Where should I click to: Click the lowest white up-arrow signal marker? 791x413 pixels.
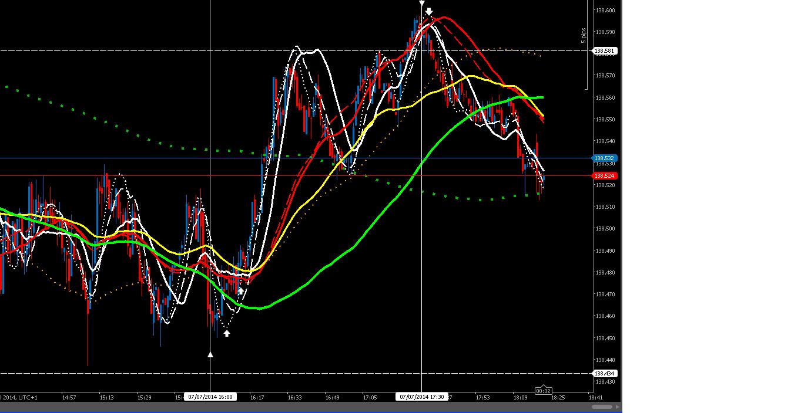pos(227,333)
